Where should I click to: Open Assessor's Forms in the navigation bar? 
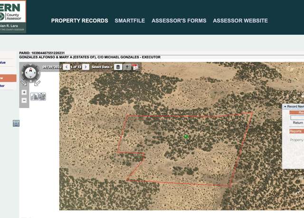coord(179,21)
